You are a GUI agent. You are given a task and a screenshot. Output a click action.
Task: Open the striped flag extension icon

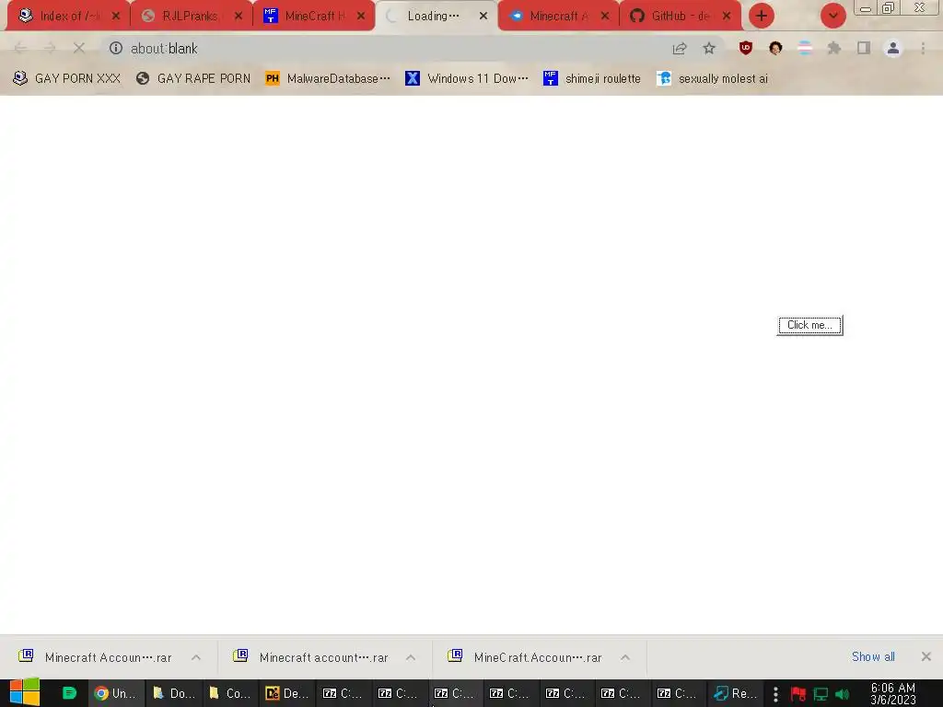[805, 48]
